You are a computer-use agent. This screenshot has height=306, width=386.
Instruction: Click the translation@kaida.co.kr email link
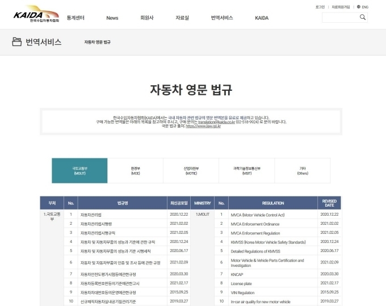[x=217, y=122]
